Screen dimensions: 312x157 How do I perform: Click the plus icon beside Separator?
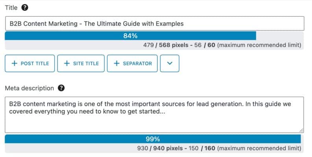point(116,63)
